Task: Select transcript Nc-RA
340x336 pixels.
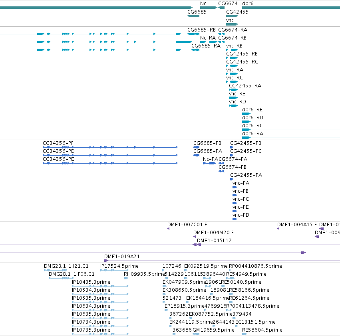Action: (208, 38)
